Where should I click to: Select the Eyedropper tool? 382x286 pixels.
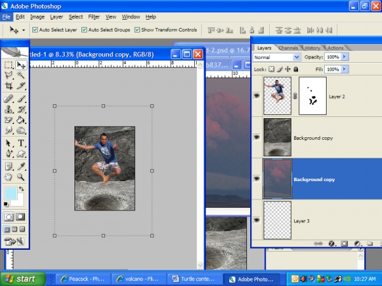21,167
